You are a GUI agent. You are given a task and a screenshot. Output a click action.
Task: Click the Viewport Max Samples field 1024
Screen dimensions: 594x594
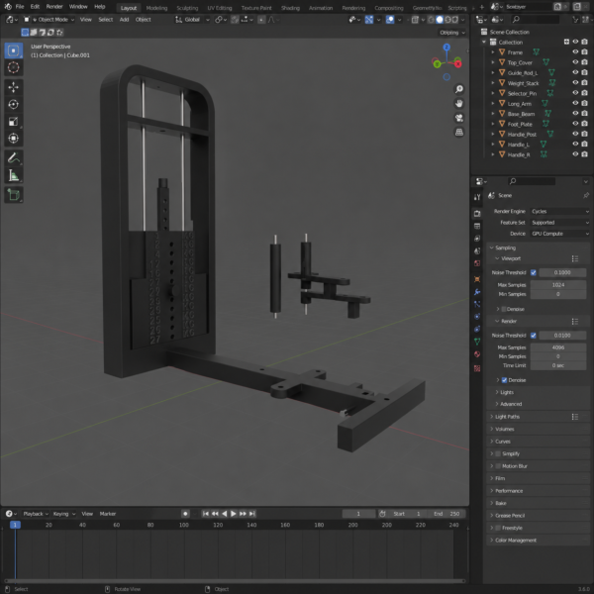pos(558,285)
